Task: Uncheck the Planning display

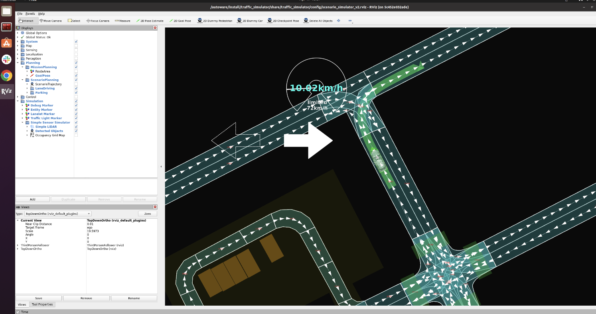Action: 76,63
